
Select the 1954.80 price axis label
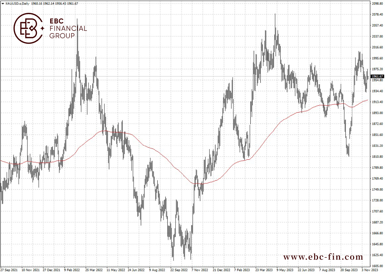[x=377, y=80]
